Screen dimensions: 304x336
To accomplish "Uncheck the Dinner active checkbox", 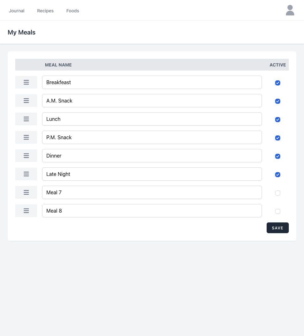I will pyautogui.click(x=278, y=156).
